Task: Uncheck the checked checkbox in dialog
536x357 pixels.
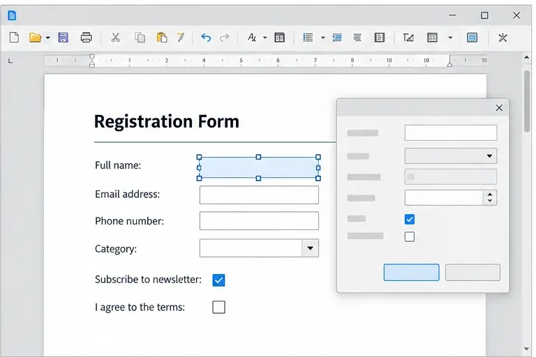Action: 410,220
